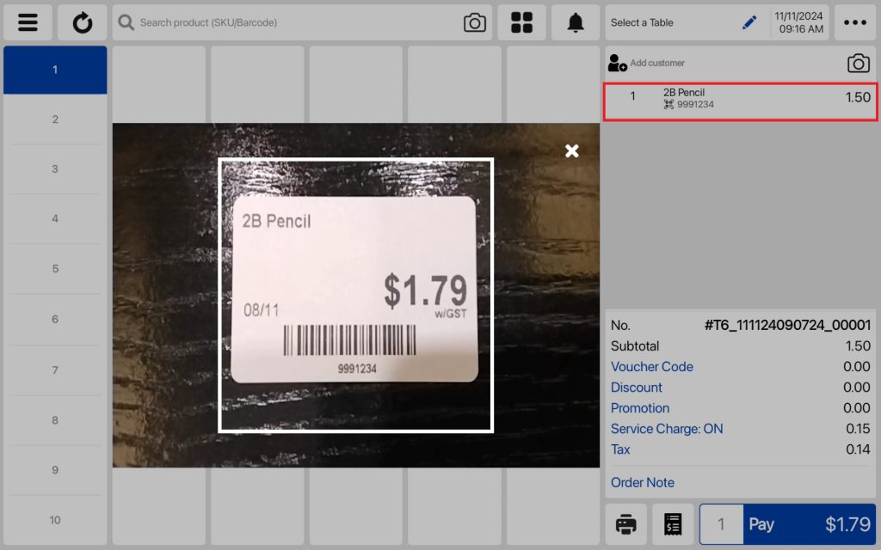The height and width of the screenshot is (550, 881).
Task: Open the three-dot more options menu
Action: tap(854, 22)
